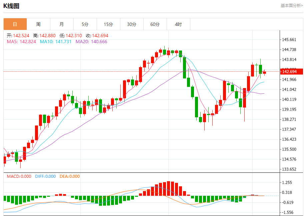Screen dimensions: 306x216
Task: Open the 15分 interval tab
Action: click(108, 24)
